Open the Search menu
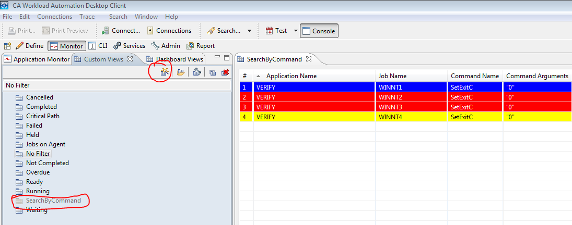The height and width of the screenshot is (225, 572). click(118, 17)
